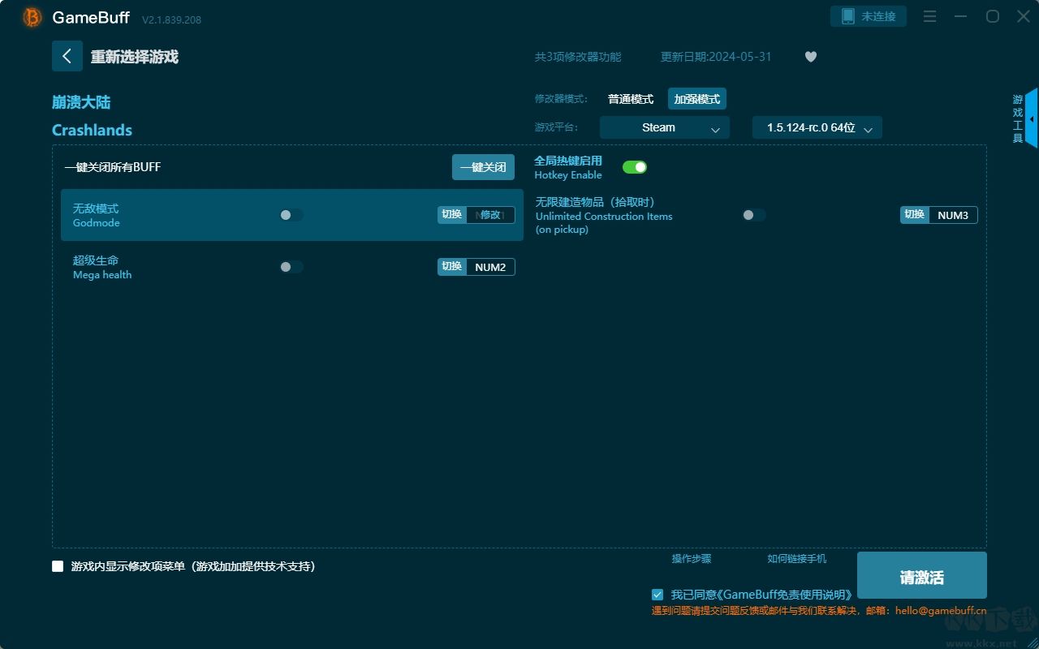This screenshot has height=649, width=1039.
Task: Open the 1.5.124-rc.0 64位 version dropdown
Action: click(x=817, y=127)
